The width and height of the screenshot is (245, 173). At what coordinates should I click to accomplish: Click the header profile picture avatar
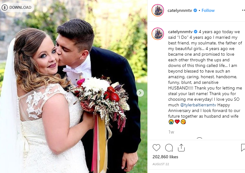tap(158, 10)
